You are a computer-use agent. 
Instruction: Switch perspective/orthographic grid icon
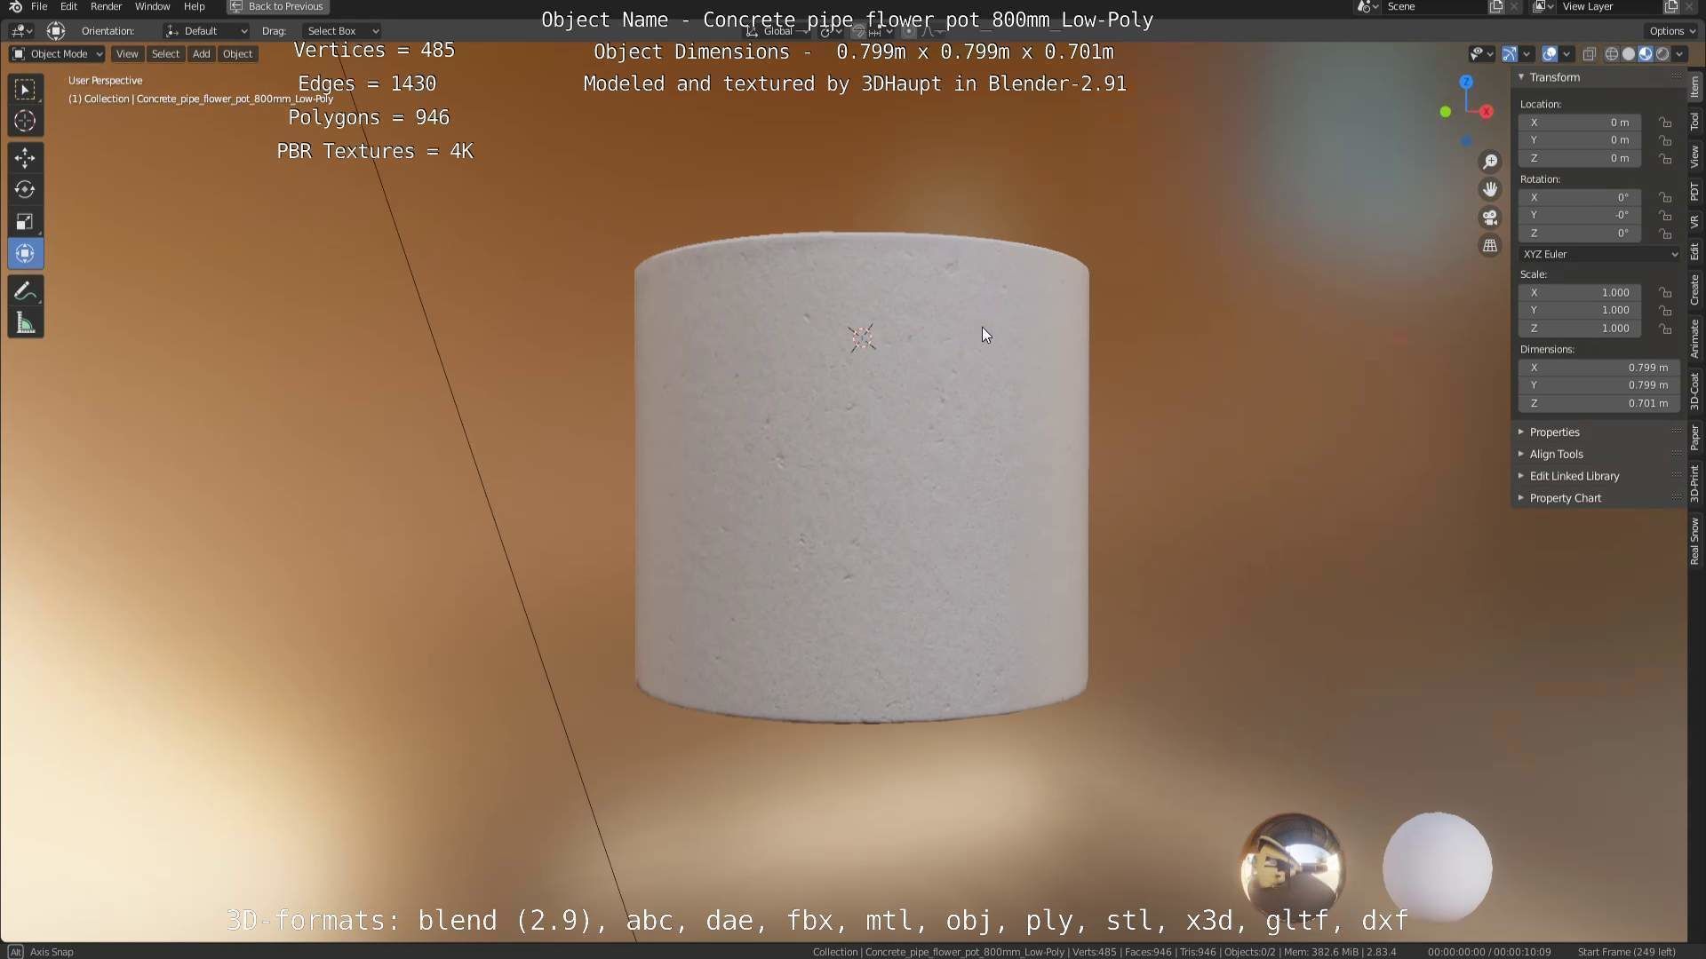point(1490,245)
